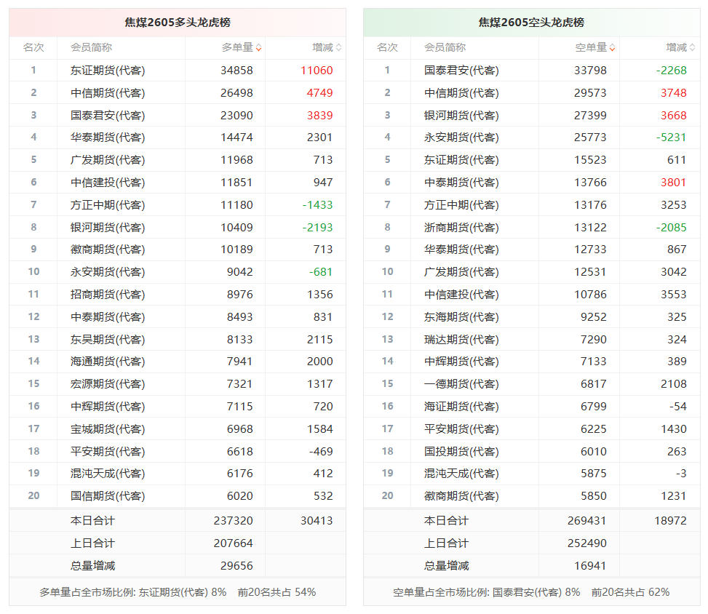Click long 本日合计 change 30413
Image resolution: width=708 pixels, height=614 pixels.
317,521
